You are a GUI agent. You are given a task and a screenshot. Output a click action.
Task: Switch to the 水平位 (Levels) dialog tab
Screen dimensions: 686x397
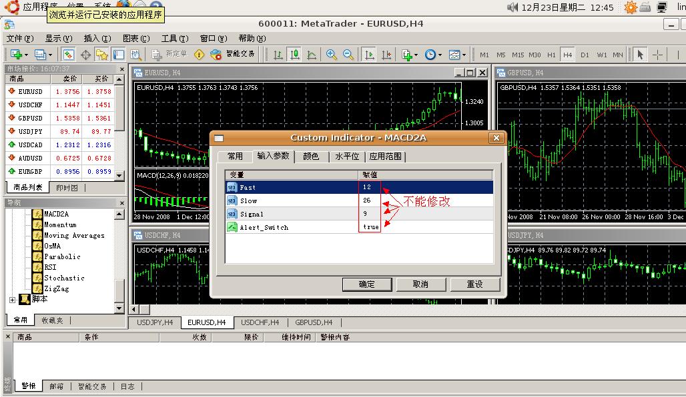[x=347, y=157]
